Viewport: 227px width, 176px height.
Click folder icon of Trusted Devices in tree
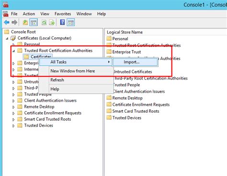coord(20,125)
